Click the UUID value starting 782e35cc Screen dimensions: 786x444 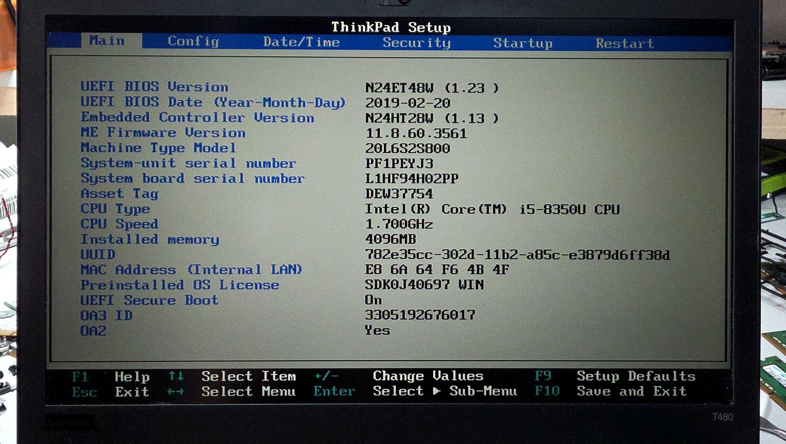click(517, 255)
